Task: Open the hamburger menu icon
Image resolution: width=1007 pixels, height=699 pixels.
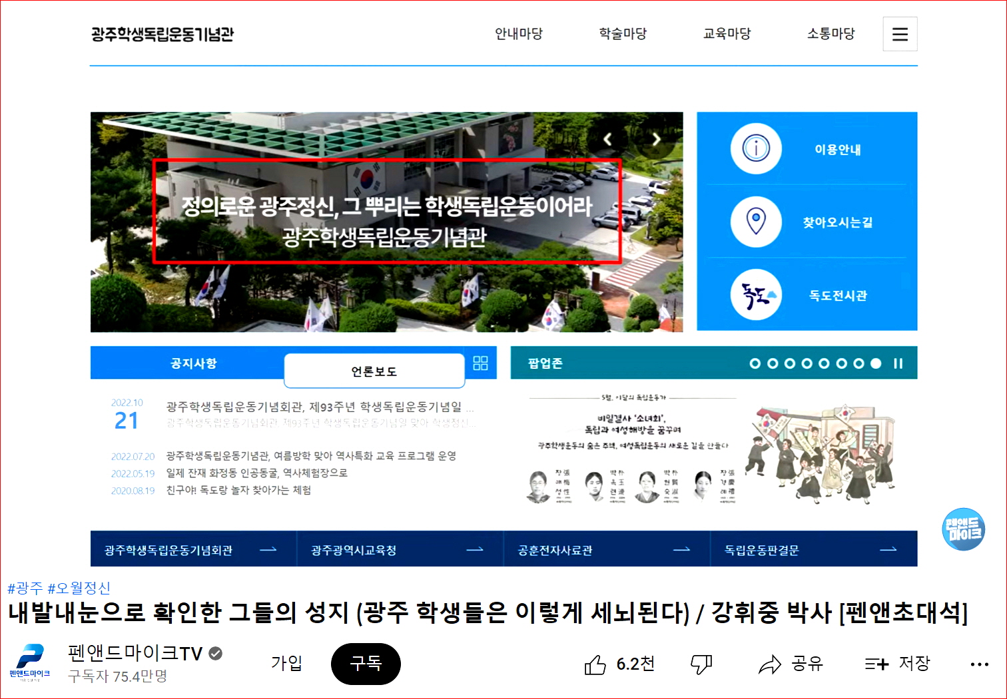Action: click(900, 34)
